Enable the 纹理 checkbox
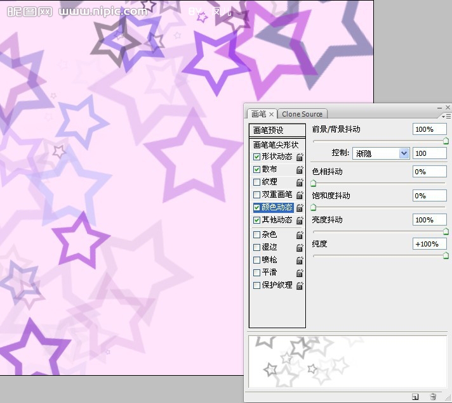This screenshot has width=452, height=403. click(x=256, y=182)
